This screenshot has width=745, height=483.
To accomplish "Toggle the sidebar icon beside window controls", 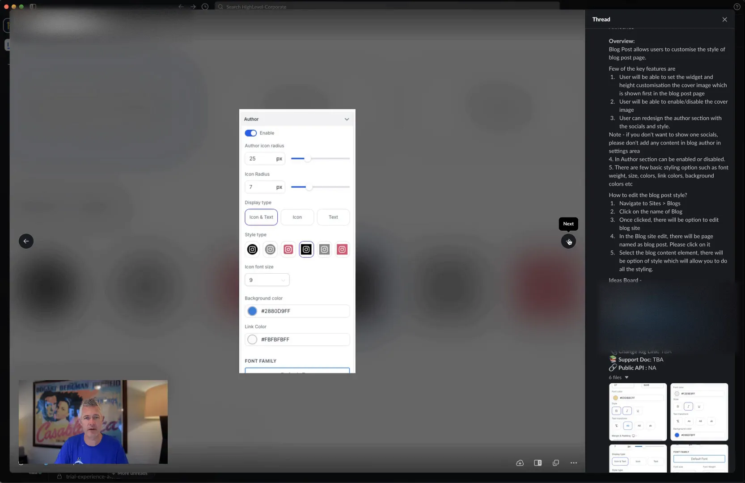I will click(33, 7).
